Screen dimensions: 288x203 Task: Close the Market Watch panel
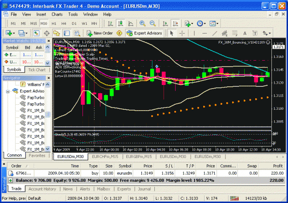tap(48, 41)
